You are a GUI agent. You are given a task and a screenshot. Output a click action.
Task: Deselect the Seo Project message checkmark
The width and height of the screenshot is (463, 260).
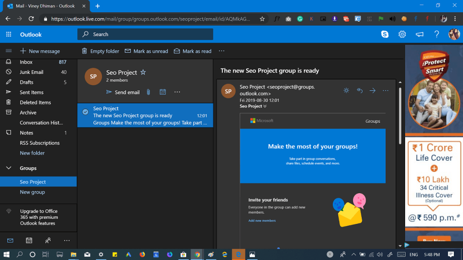pyautogui.click(x=85, y=112)
